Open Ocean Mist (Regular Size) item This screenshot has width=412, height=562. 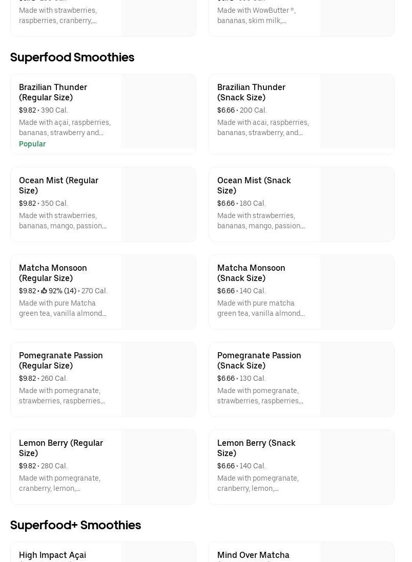tap(58, 185)
